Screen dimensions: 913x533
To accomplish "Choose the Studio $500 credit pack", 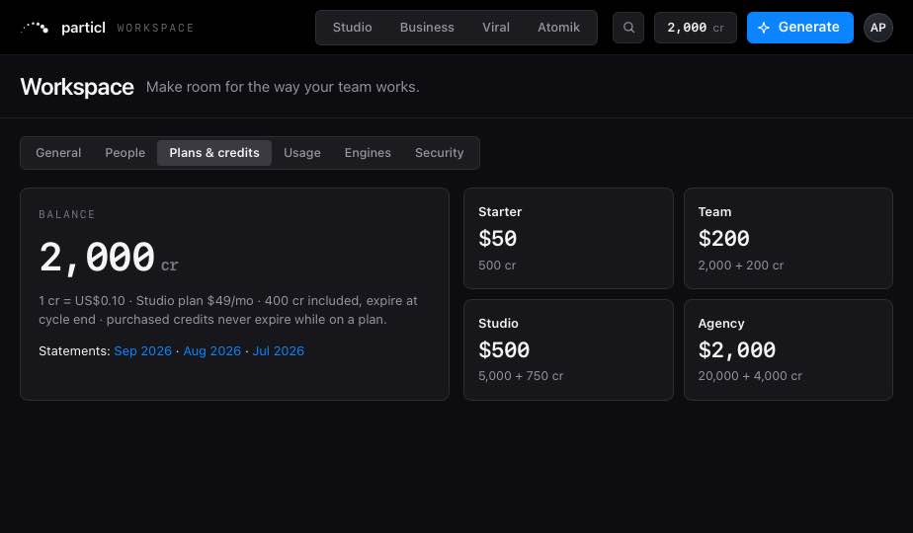I will click(x=568, y=349).
